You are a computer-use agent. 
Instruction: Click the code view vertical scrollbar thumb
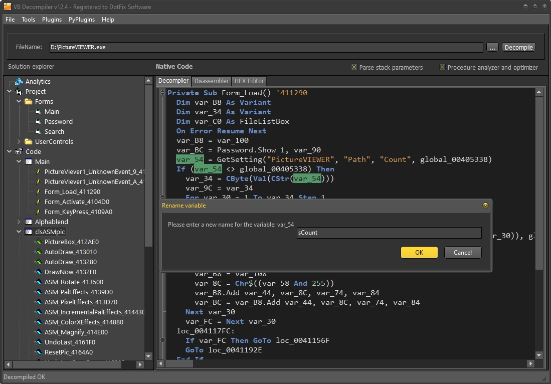[538, 183]
